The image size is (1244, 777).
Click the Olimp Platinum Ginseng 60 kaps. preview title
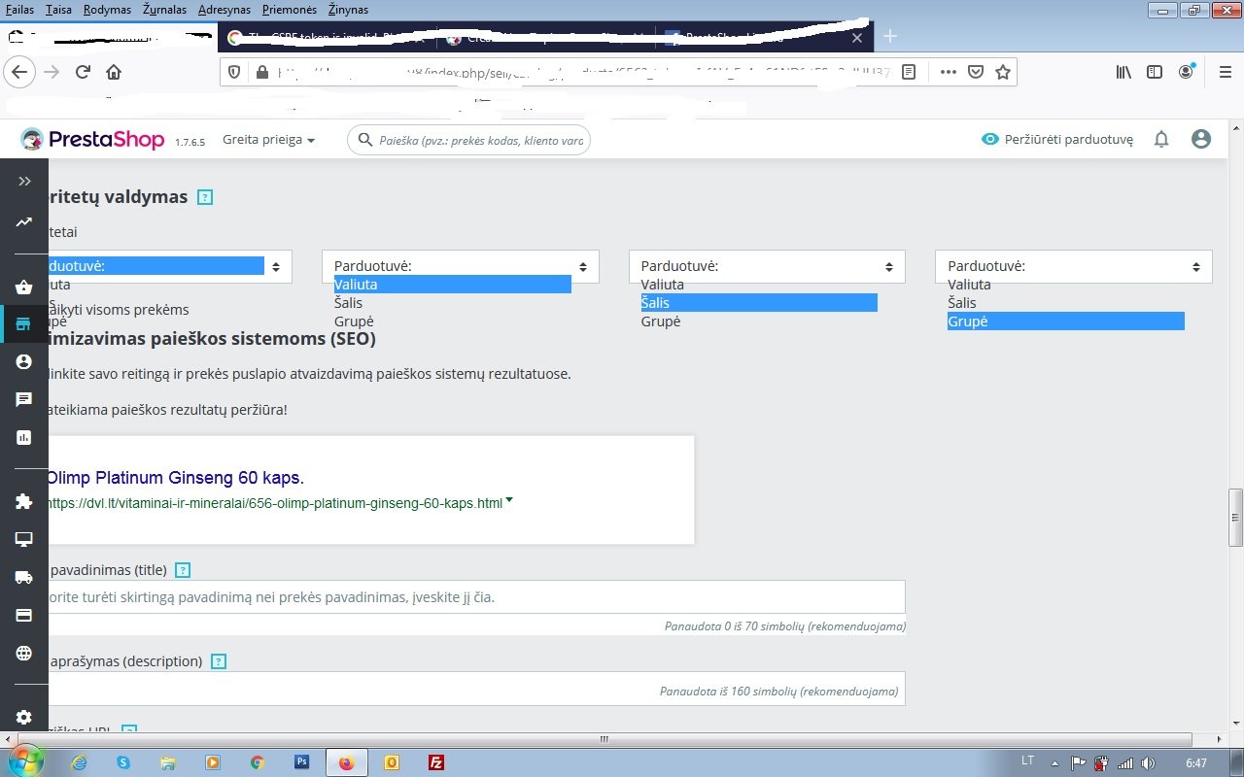[x=176, y=478]
